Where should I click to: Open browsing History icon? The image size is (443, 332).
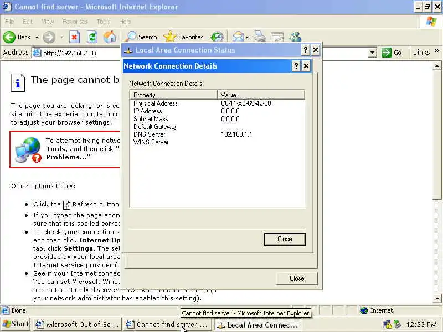[x=217, y=37]
